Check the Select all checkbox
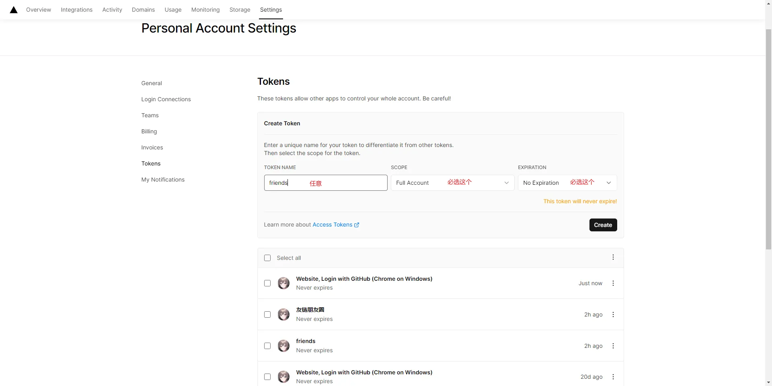 coord(267,258)
